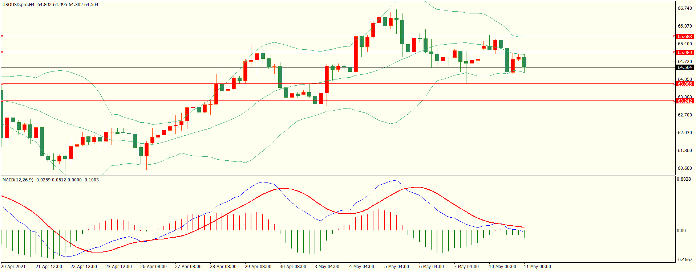
Task: Click the red 63.886 price level label
Action: pos(684,84)
